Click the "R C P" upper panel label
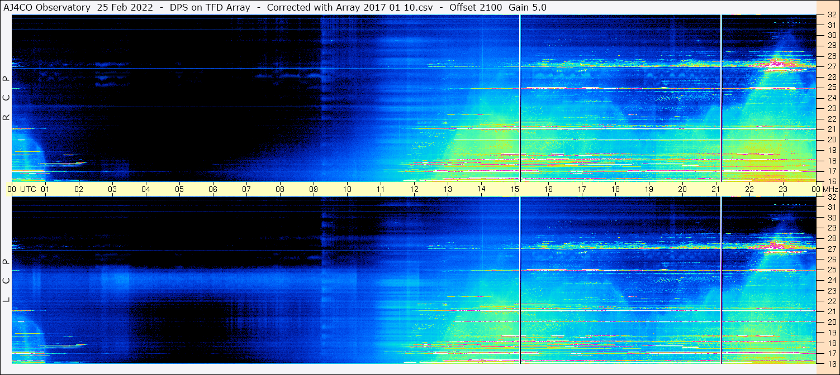 click(7, 98)
